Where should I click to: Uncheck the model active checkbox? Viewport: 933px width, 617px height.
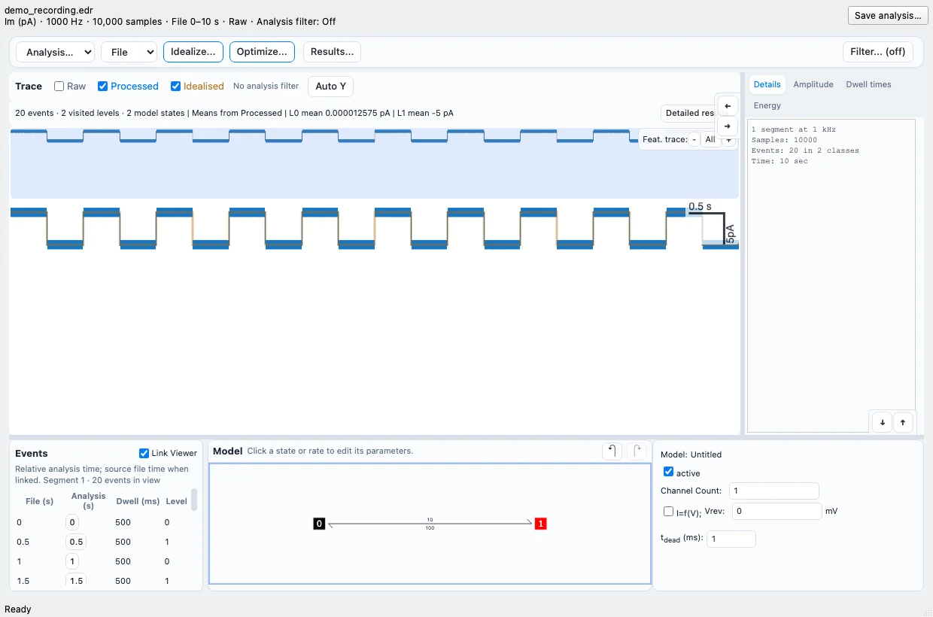tap(668, 472)
